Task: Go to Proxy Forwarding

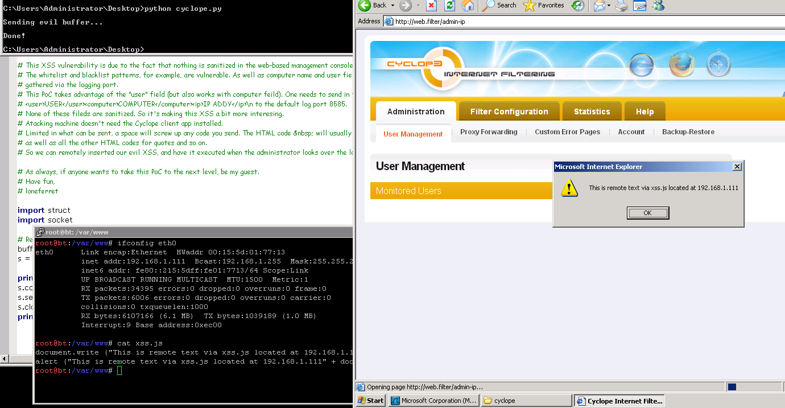Action: pos(489,132)
